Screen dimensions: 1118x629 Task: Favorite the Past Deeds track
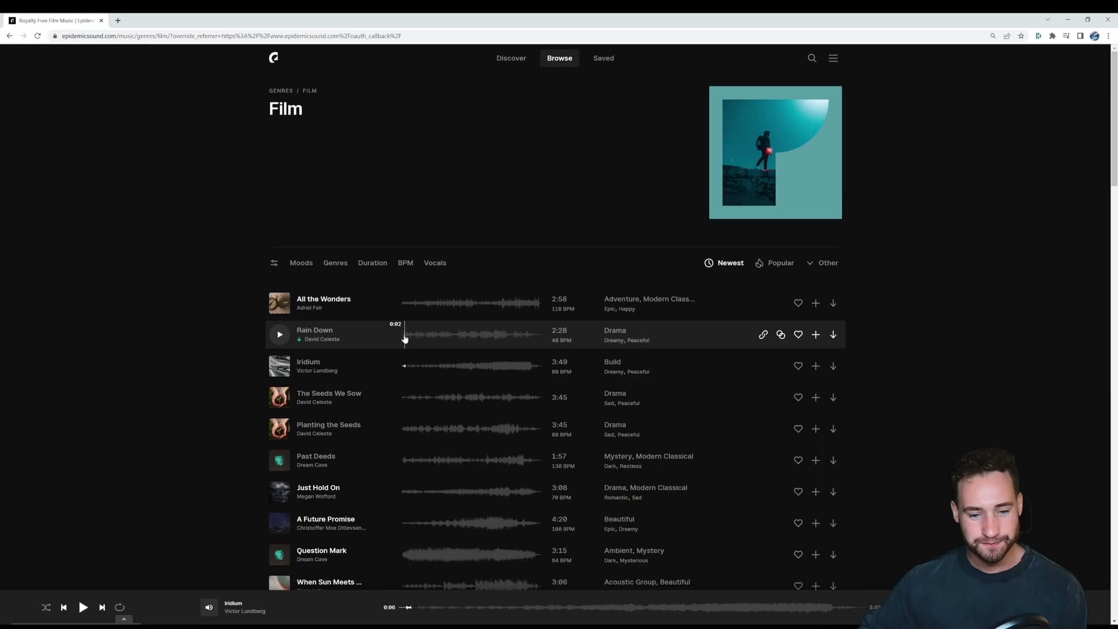coord(798,460)
